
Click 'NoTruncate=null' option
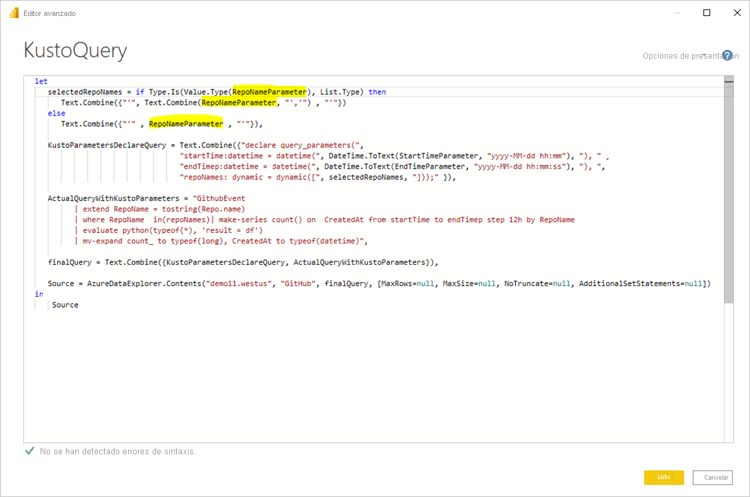(x=537, y=284)
